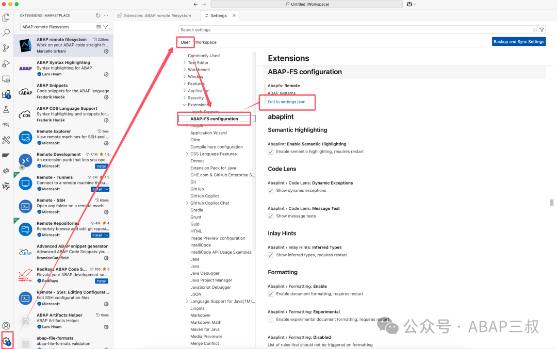Toggle Show dynamic exceptions checkbox

[271, 191]
